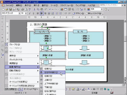
Task: Click the help question input box
Action: point(110,5)
